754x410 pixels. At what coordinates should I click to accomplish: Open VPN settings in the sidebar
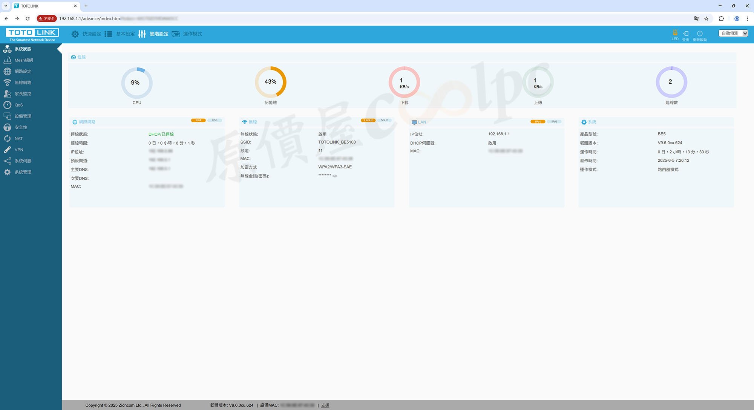click(x=19, y=150)
